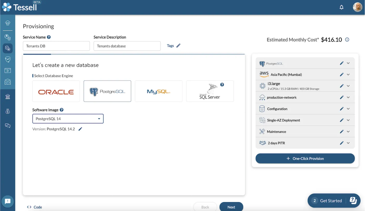Click the One-Click Provision button
Image resolution: width=365 pixels, height=211 pixels.
pos(305,158)
